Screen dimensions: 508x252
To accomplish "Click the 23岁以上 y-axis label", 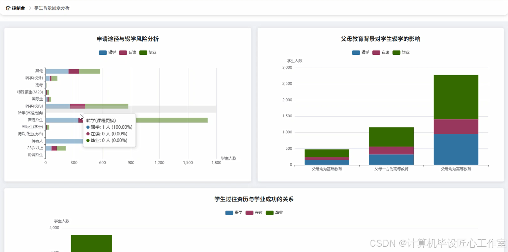I will pyautogui.click(x=35, y=148).
